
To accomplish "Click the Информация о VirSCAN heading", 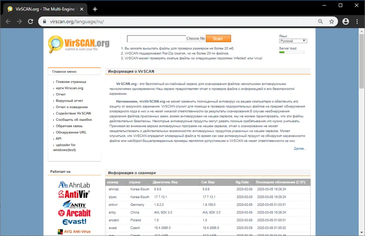I will [x=131, y=71].
